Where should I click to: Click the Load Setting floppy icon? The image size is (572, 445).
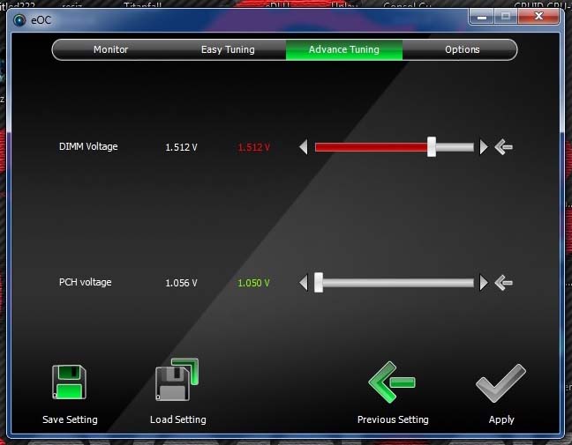(x=177, y=381)
